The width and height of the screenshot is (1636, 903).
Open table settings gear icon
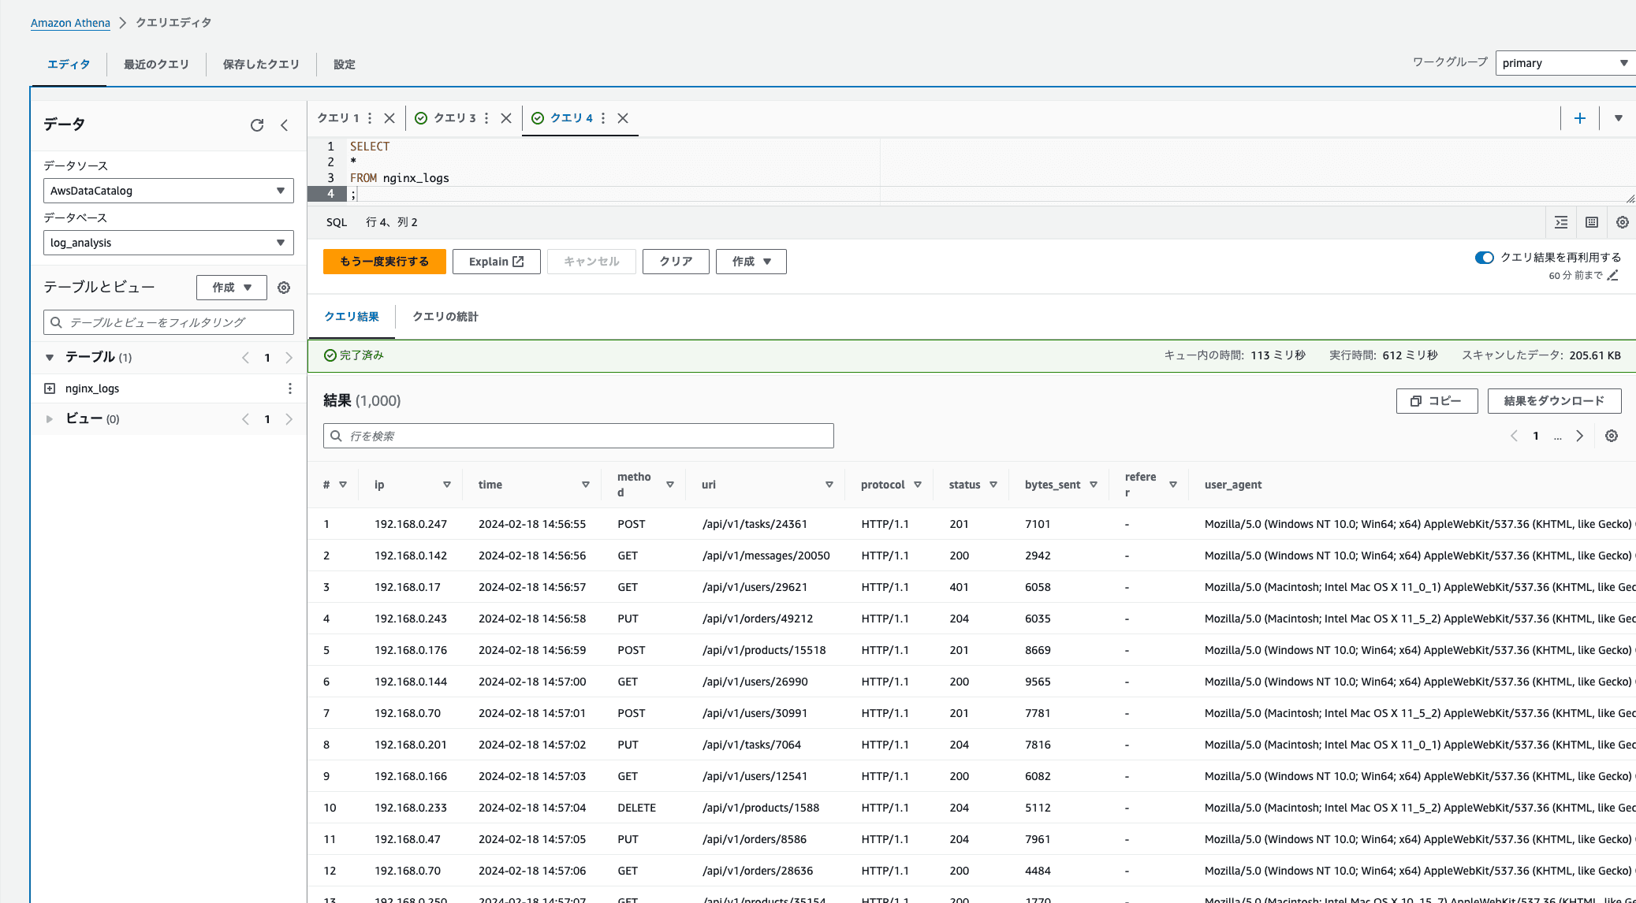click(x=284, y=288)
